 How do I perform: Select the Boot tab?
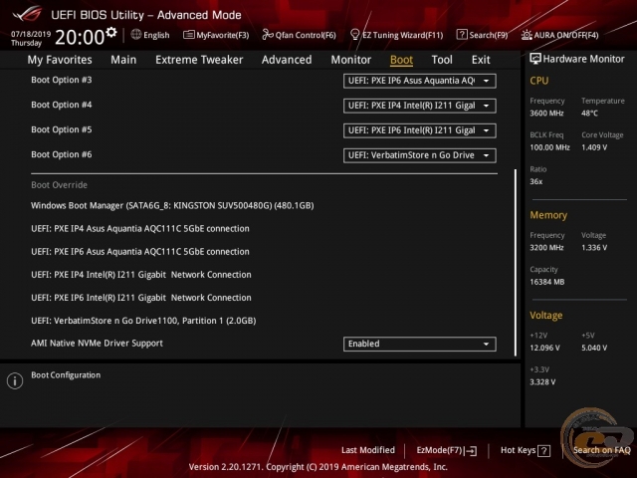pos(401,60)
